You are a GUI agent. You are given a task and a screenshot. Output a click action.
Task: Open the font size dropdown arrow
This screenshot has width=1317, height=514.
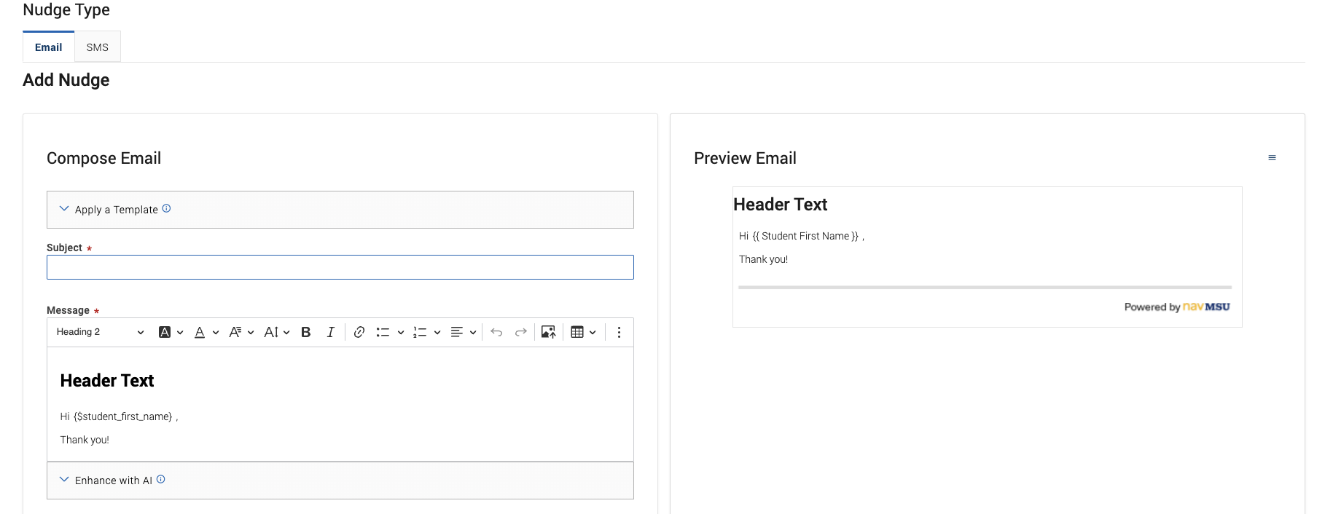[x=286, y=333]
